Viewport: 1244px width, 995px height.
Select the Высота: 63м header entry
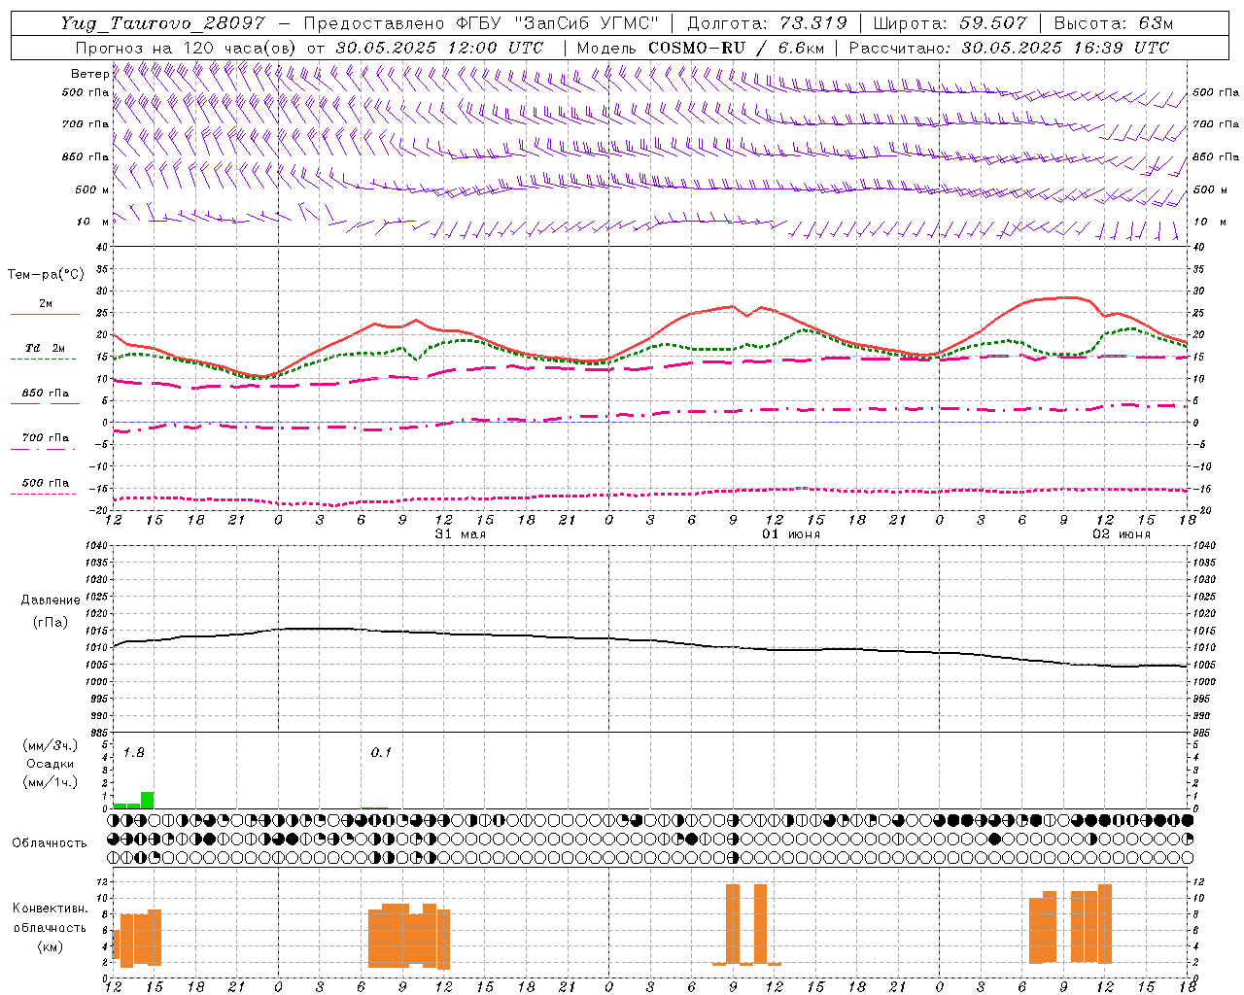pos(1115,23)
